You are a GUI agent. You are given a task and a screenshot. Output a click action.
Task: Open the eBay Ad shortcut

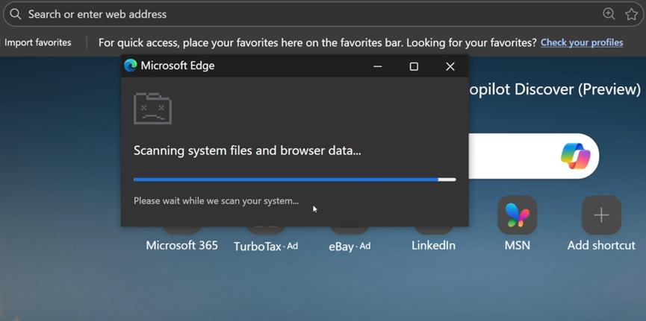(350, 247)
